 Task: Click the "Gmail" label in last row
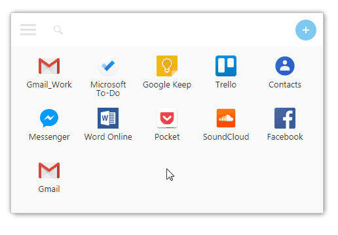pyautogui.click(x=49, y=189)
